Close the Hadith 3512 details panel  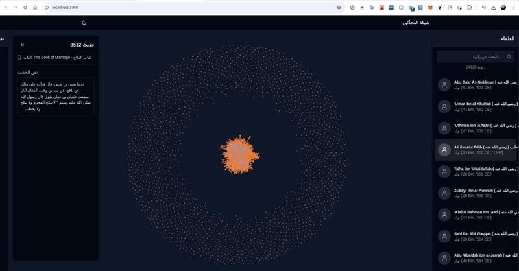(23, 45)
